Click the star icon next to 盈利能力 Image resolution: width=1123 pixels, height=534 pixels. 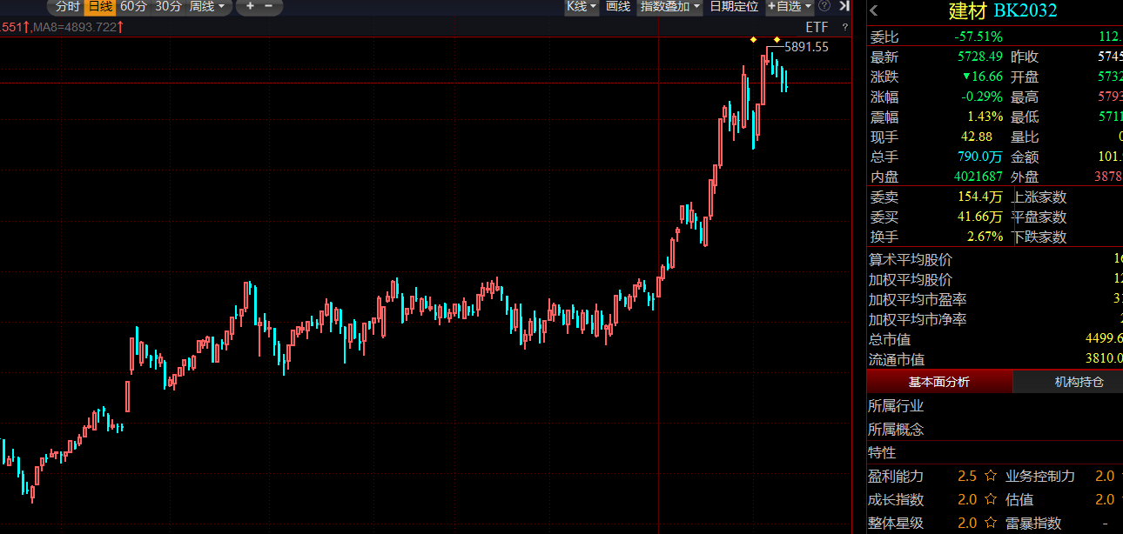990,476
